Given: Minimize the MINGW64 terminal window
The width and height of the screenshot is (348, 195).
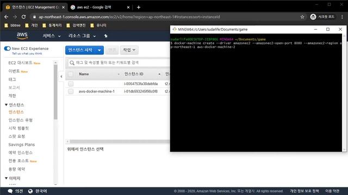Looking at the screenshot, I should tap(315, 29).
